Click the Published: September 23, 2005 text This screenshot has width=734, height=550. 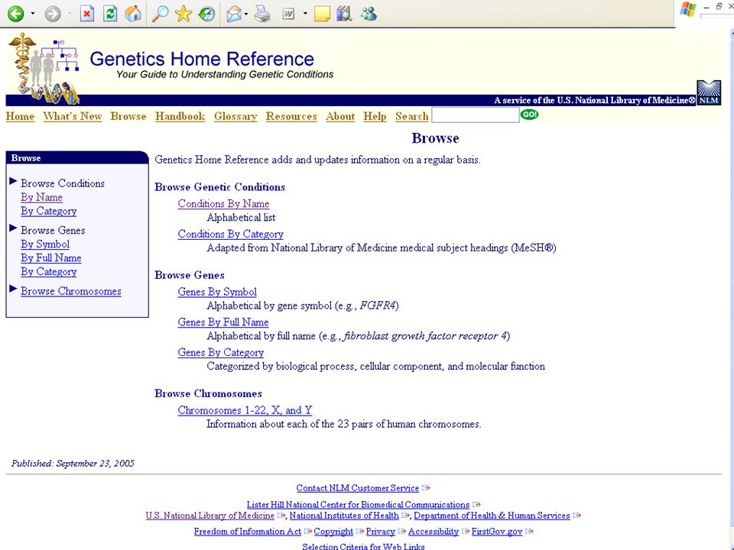(73, 464)
